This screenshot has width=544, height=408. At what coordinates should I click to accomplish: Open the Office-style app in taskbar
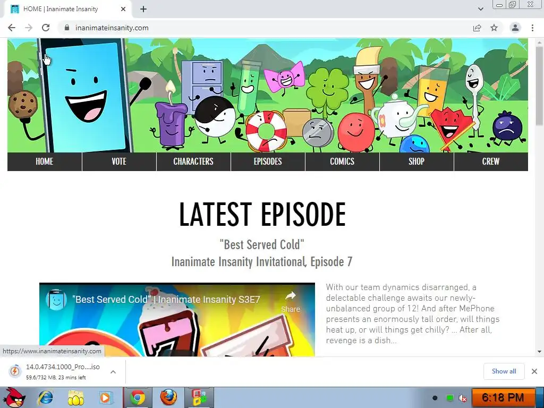pos(200,398)
